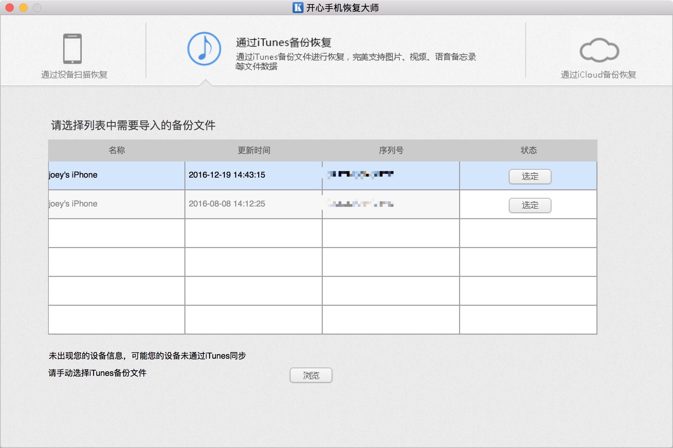Click the iTunes backup description text
The height and width of the screenshot is (448, 673).
pyautogui.click(x=356, y=61)
